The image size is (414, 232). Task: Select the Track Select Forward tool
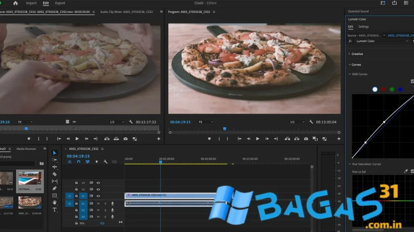tap(55, 160)
